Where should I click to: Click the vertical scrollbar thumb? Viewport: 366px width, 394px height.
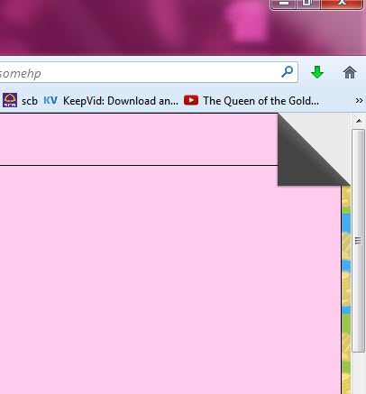pyautogui.click(x=358, y=241)
